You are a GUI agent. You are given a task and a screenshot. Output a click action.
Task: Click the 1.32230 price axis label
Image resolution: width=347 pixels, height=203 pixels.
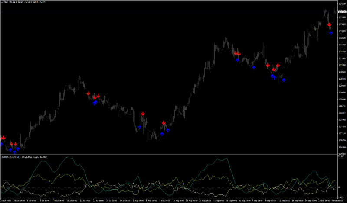[x=342, y=45]
